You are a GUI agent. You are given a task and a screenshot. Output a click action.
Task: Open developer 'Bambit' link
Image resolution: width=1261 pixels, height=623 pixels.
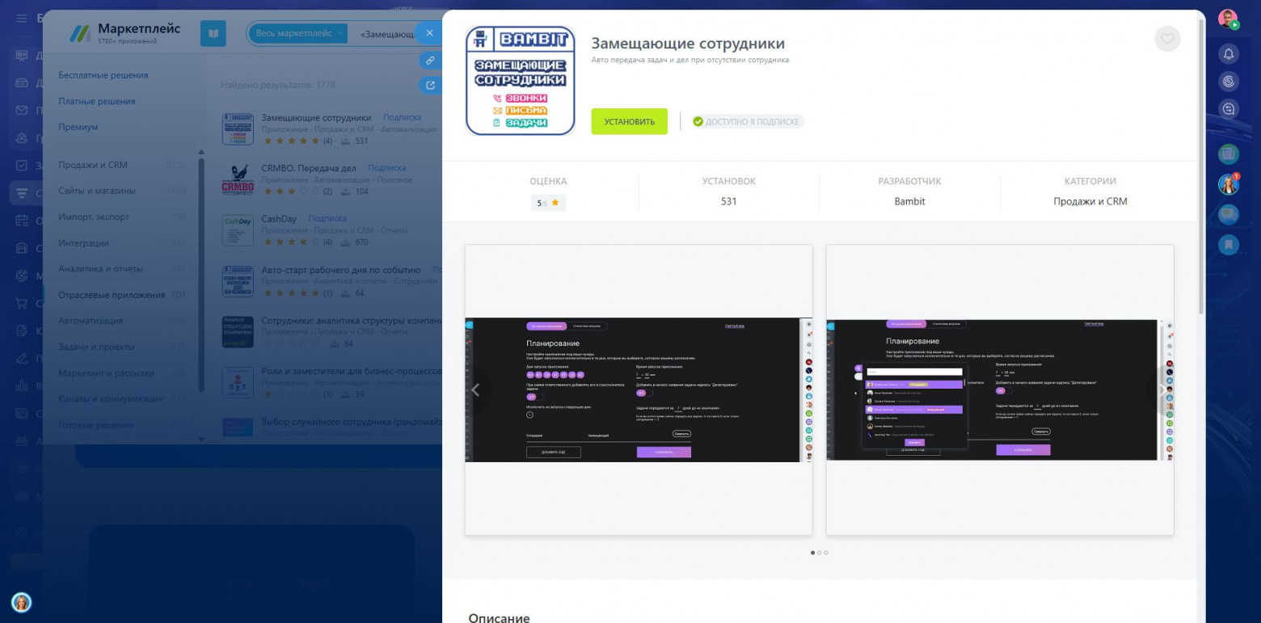pos(909,201)
